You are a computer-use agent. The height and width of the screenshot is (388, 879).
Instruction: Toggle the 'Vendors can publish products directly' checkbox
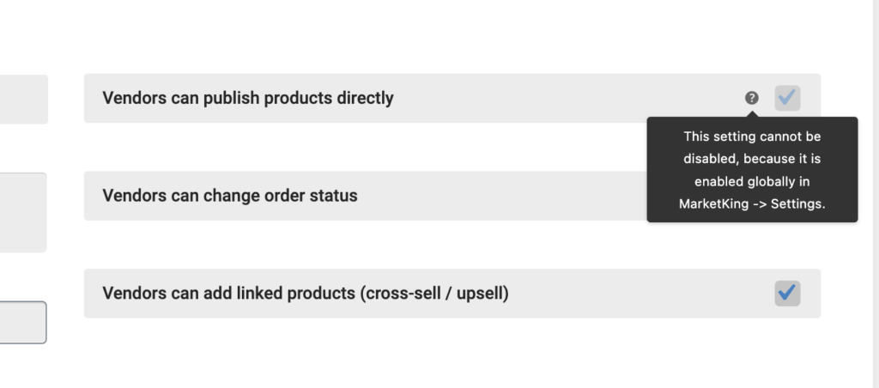[x=787, y=98]
